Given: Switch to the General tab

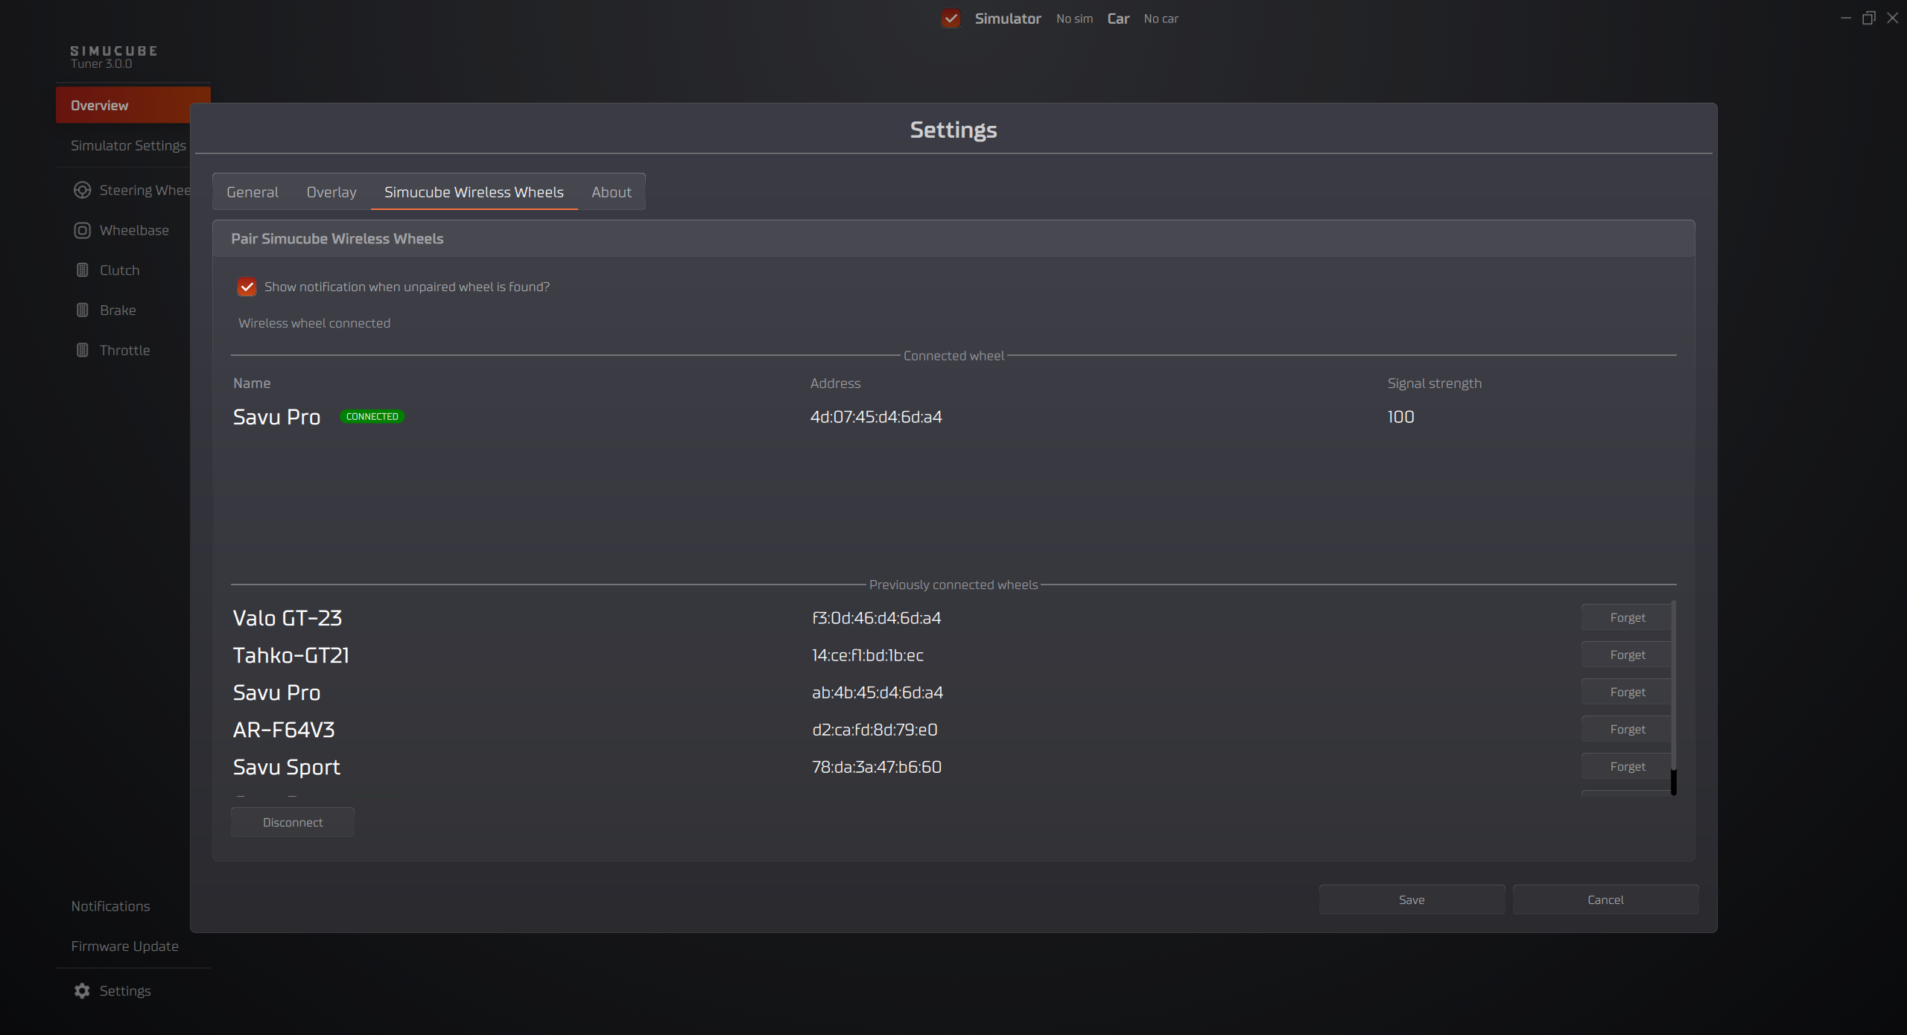Looking at the screenshot, I should pos(253,192).
